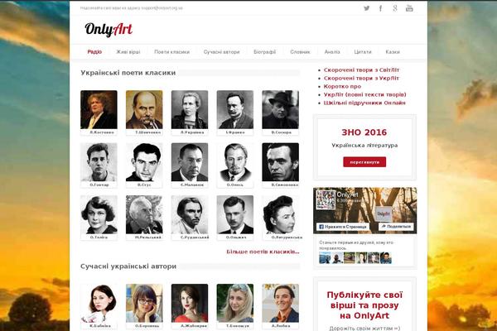Open the Google Plus icon in header
The width and height of the screenshot is (497, 331).
coord(395,8)
